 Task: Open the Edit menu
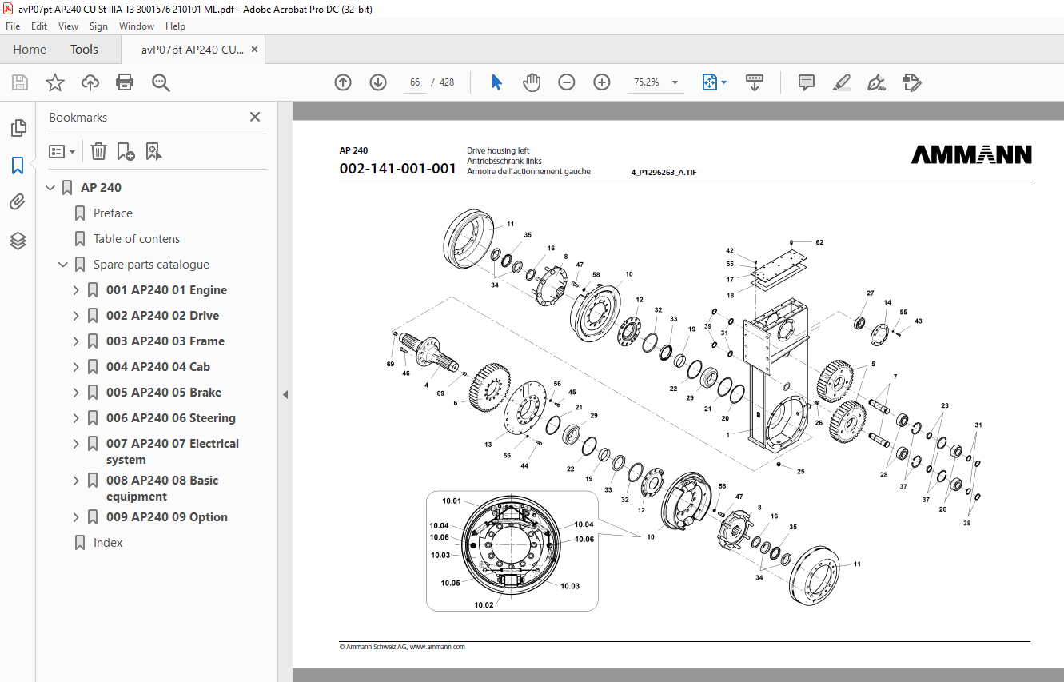[39, 26]
